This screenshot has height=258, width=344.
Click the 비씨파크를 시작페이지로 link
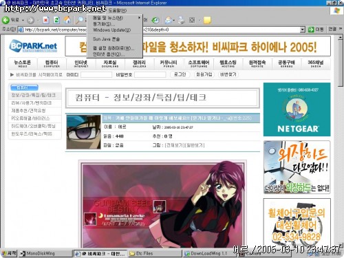coord(39,75)
